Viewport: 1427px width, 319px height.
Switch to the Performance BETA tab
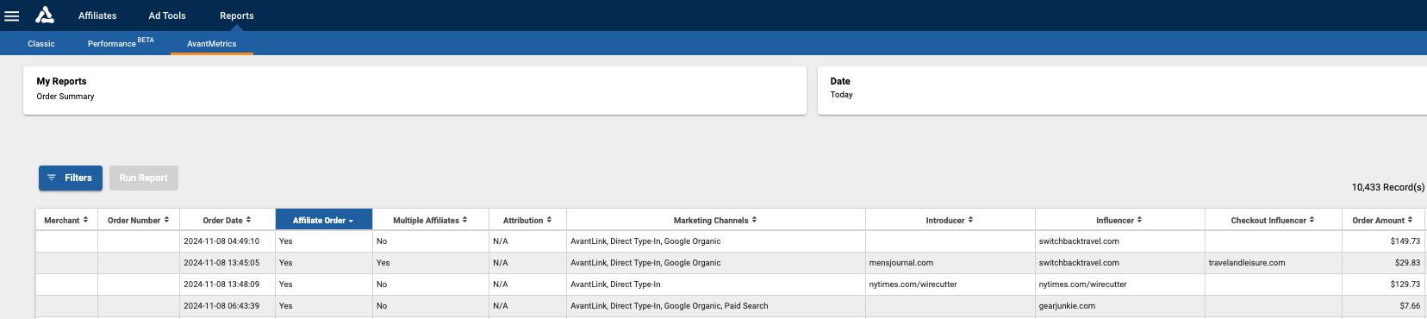121,43
